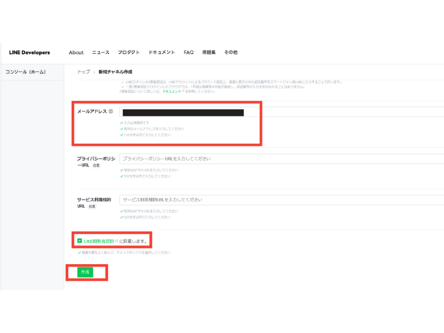The image size is (444, 333).
Task: Click the トップ breadcrumb link
Action: pyautogui.click(x=83, y=72)
